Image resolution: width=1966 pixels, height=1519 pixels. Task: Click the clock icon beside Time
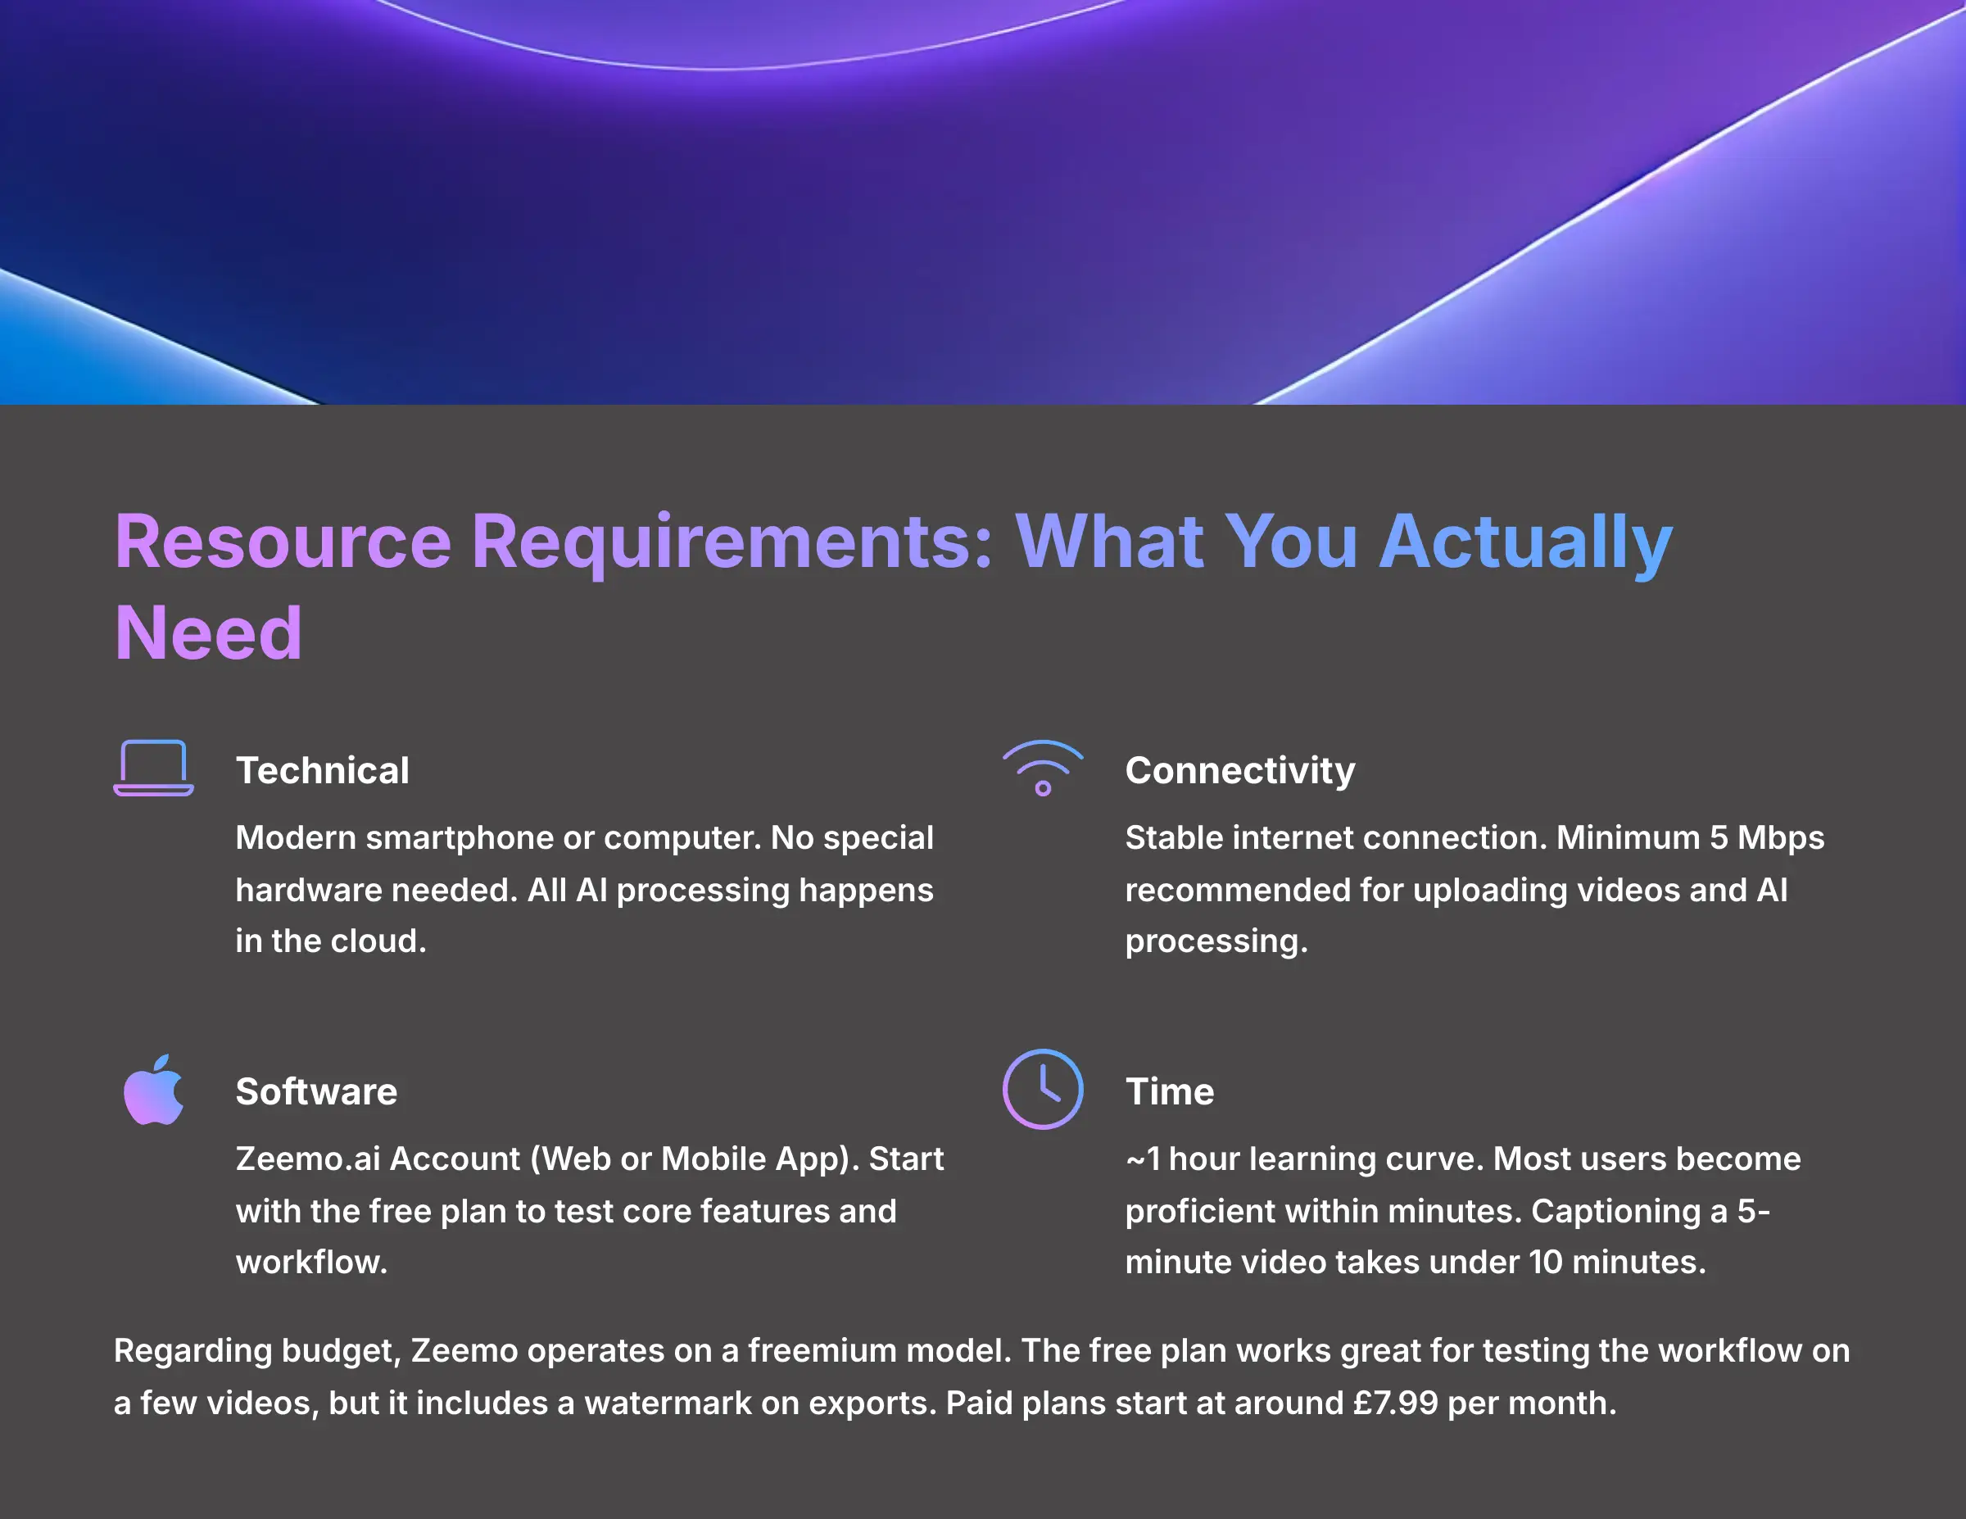click(1043, 1089)
